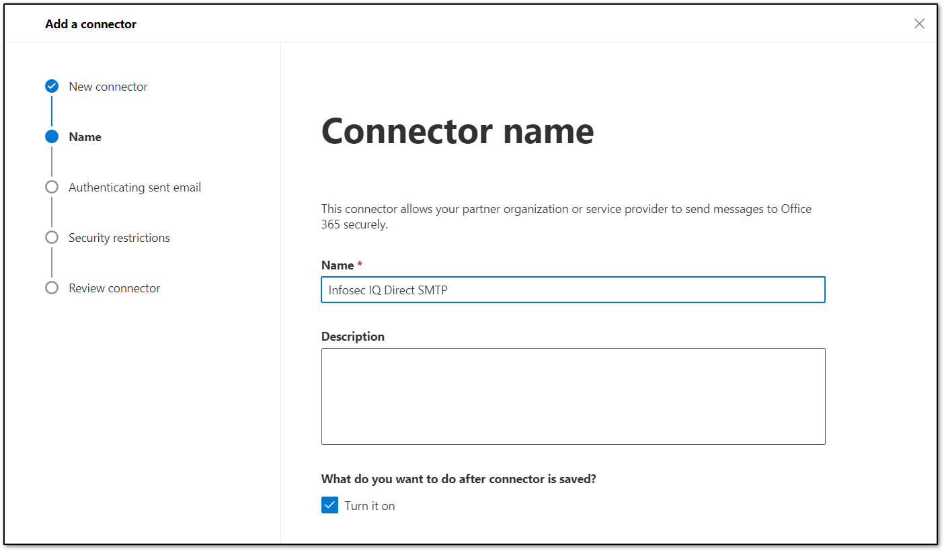Select the Authenticating sent email step circle
The image size is (944, 551).
pos(52,187)
